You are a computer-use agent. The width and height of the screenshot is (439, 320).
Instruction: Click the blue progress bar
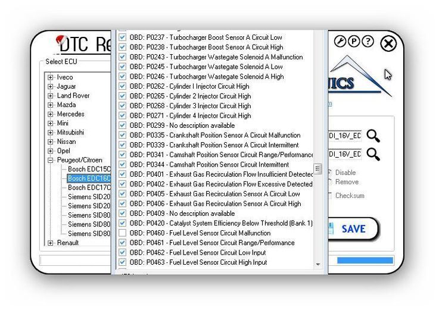(x=365, y=261)
